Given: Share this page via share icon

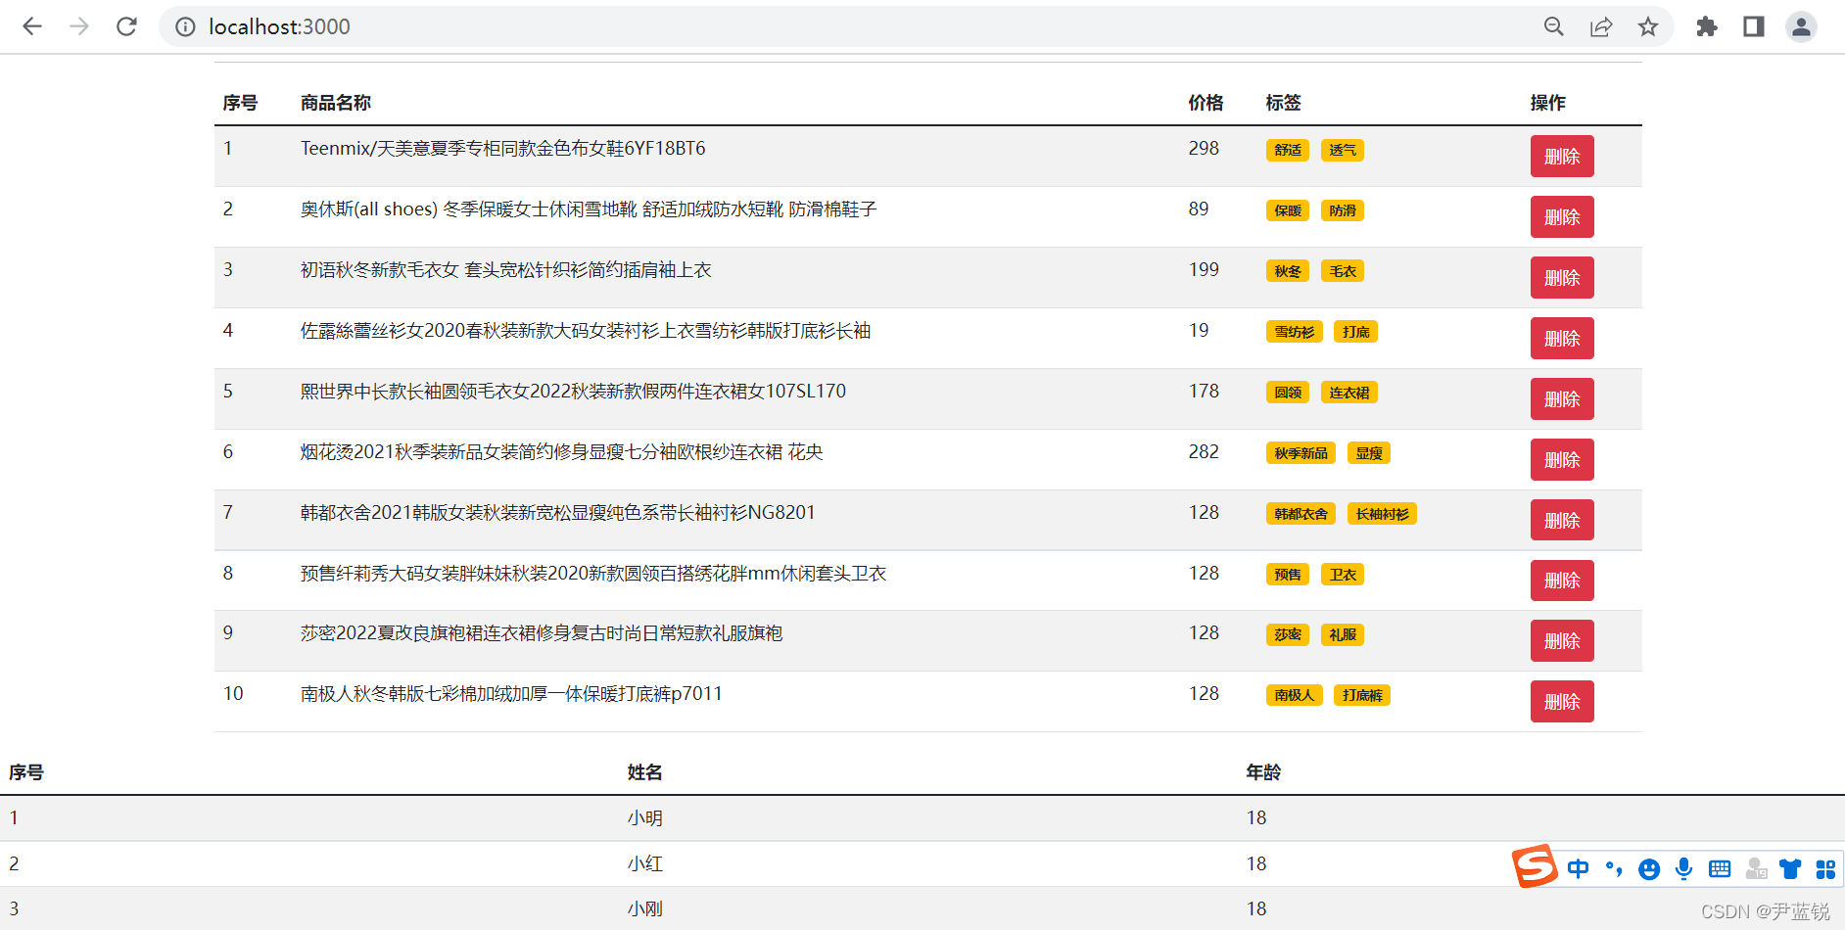Looking at the screenshot, I should [x=1601, y=26].
